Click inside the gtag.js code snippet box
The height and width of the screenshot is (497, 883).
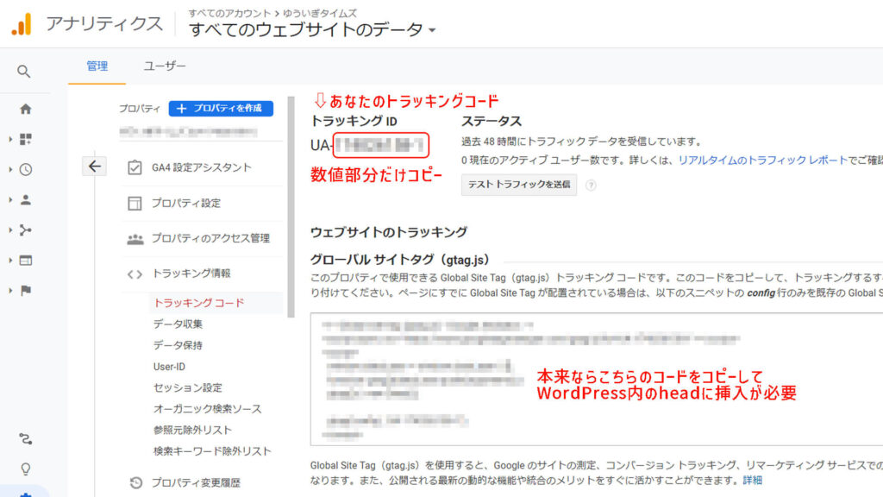pos(597,380)
